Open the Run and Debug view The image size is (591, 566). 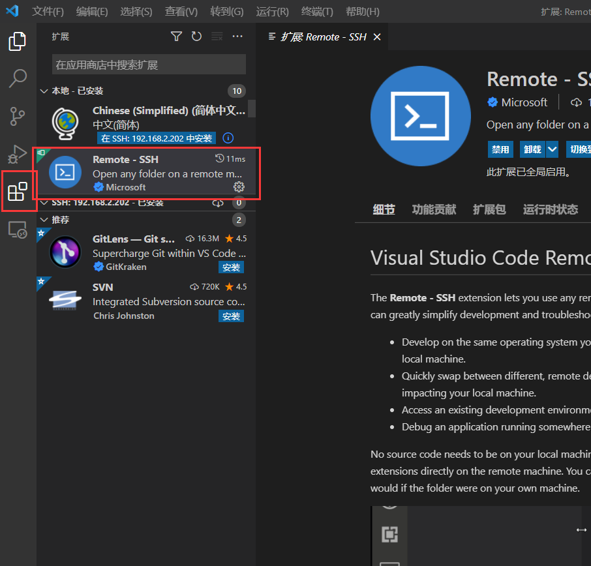tap(17, 154)
